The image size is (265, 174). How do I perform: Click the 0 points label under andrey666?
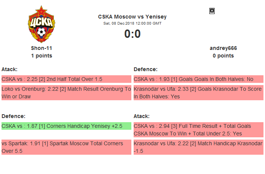point(223,56)
